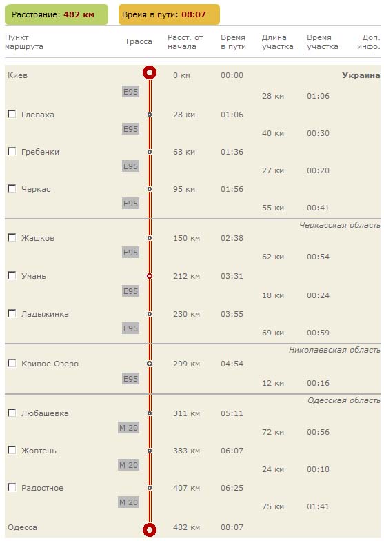Click the Пункт маршрута column header
The image size is (384, 541).
(x=23, y=41)
